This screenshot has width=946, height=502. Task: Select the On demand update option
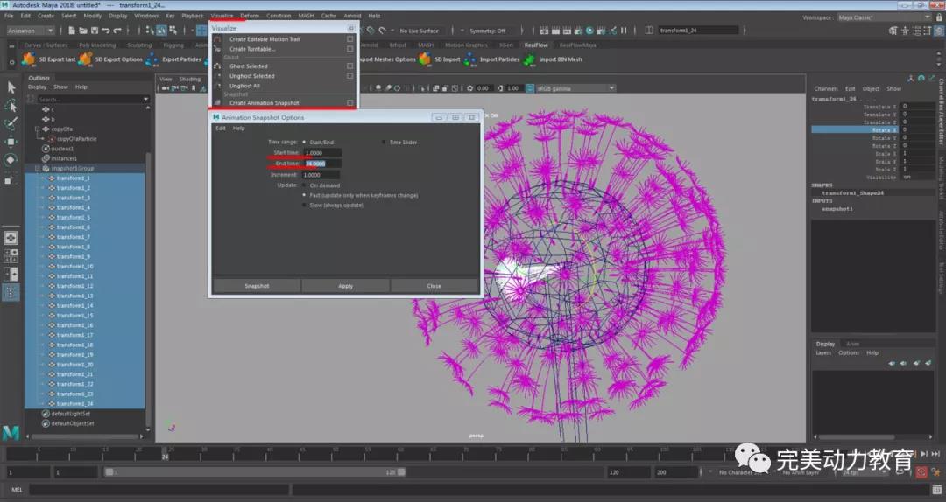(304, 185)
